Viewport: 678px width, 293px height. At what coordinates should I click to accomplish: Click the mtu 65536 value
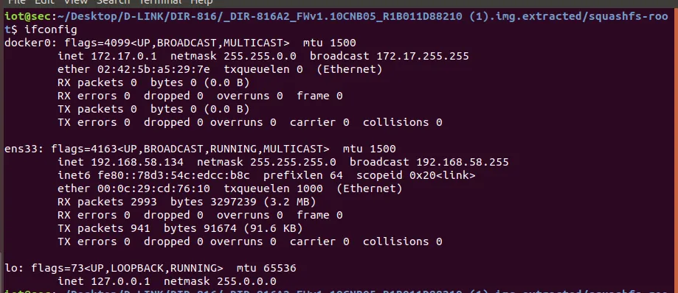[x=266, y=268]
